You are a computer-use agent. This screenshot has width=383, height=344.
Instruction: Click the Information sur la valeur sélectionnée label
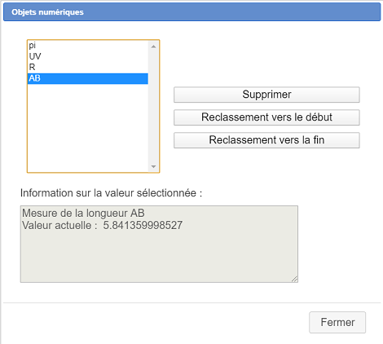pyautogui.click(x=111, y=193)
